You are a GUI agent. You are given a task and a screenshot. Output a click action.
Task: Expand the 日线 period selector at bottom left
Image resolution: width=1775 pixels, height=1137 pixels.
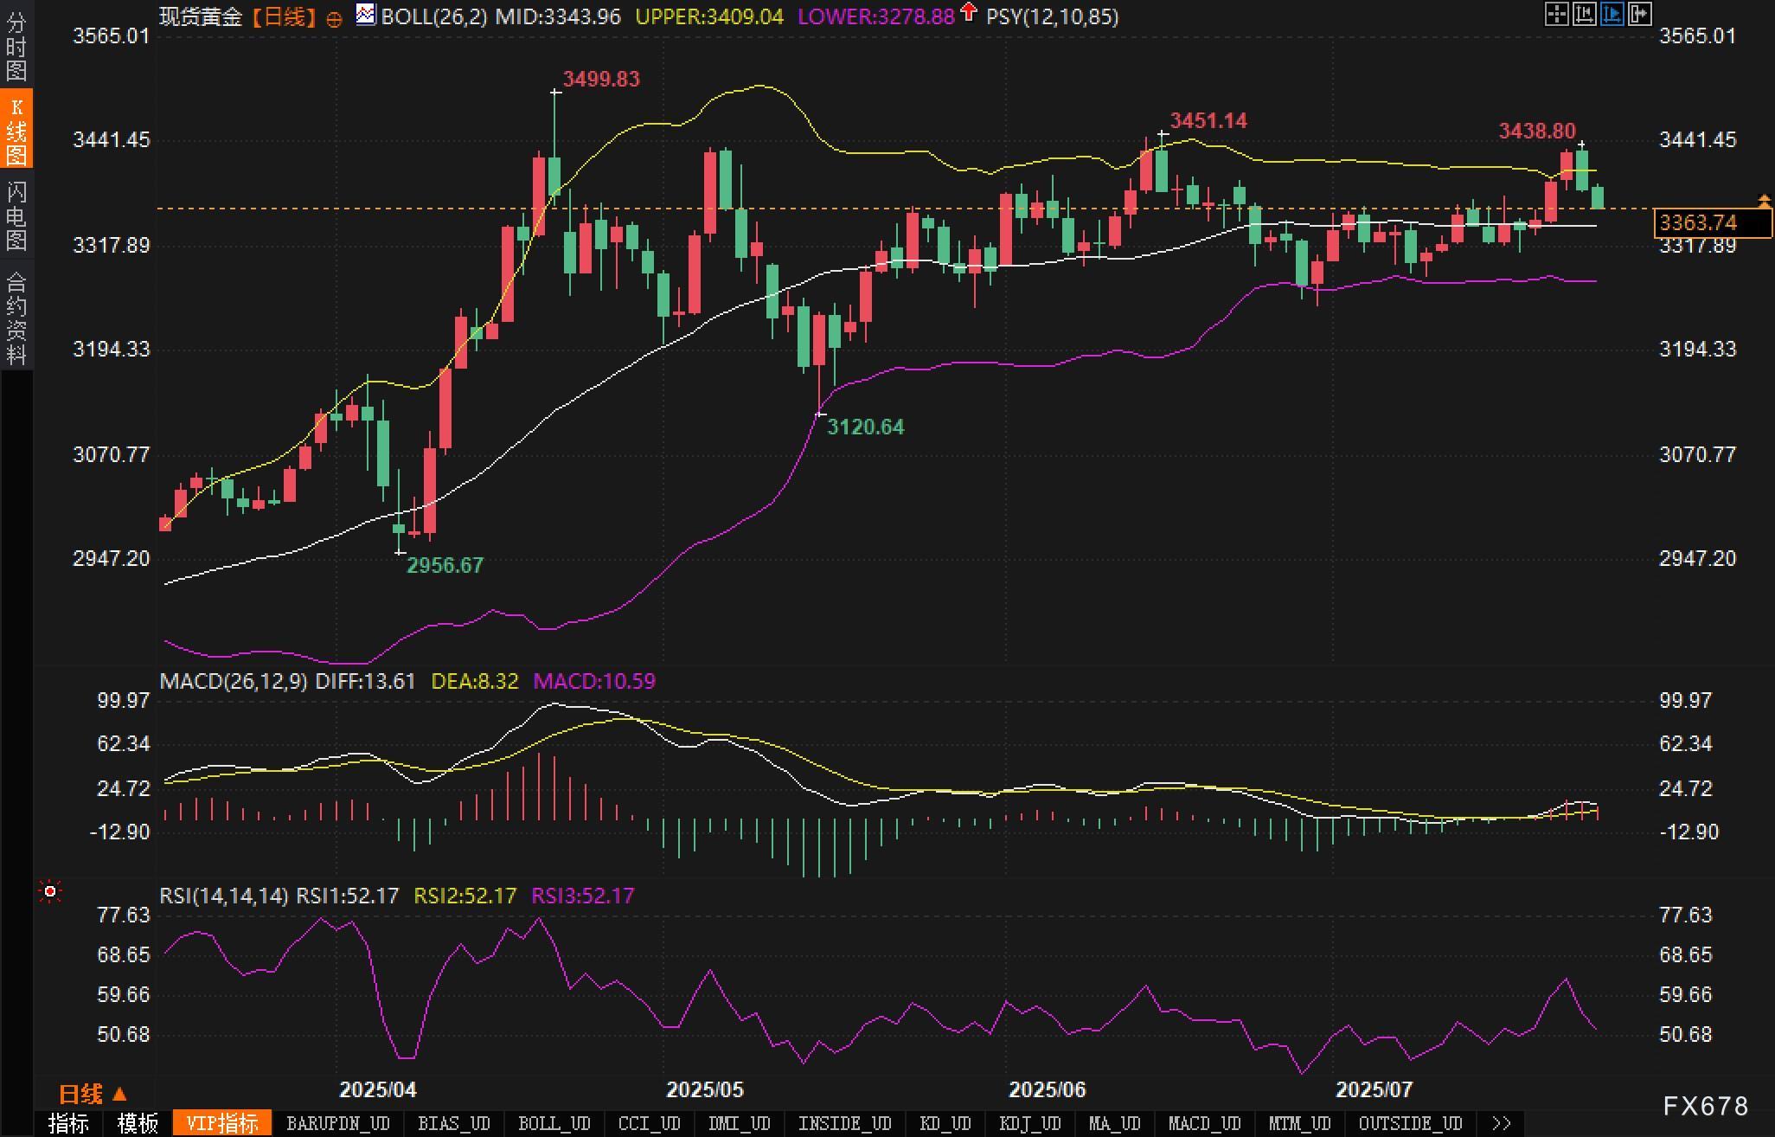(x=93, y=1094)
